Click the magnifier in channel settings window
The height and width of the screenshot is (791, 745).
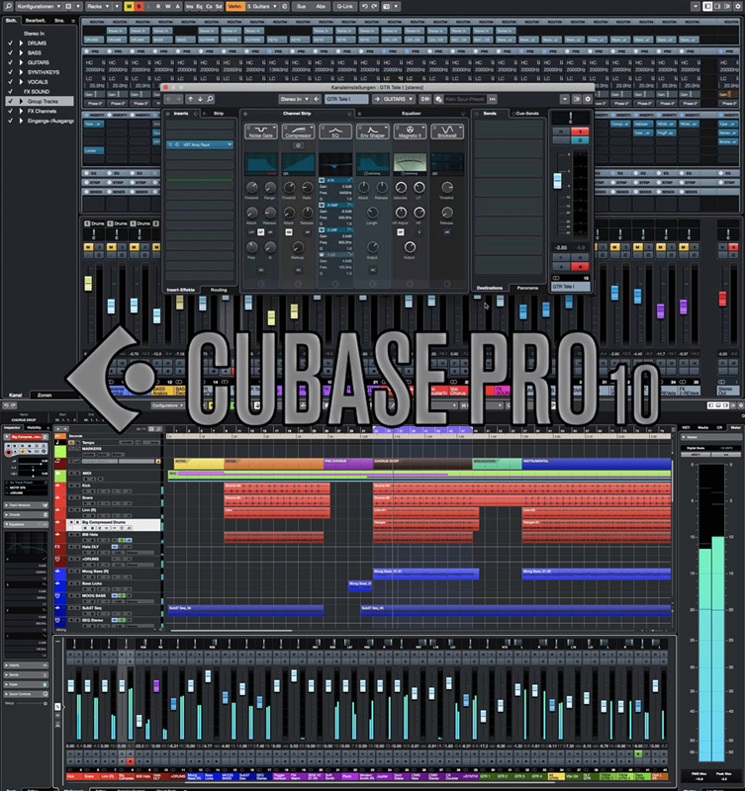click(x=210, y=99)
